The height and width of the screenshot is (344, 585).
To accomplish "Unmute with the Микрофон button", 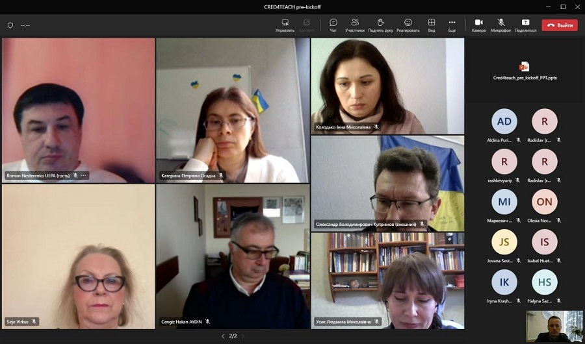I will tap(501, 25).
